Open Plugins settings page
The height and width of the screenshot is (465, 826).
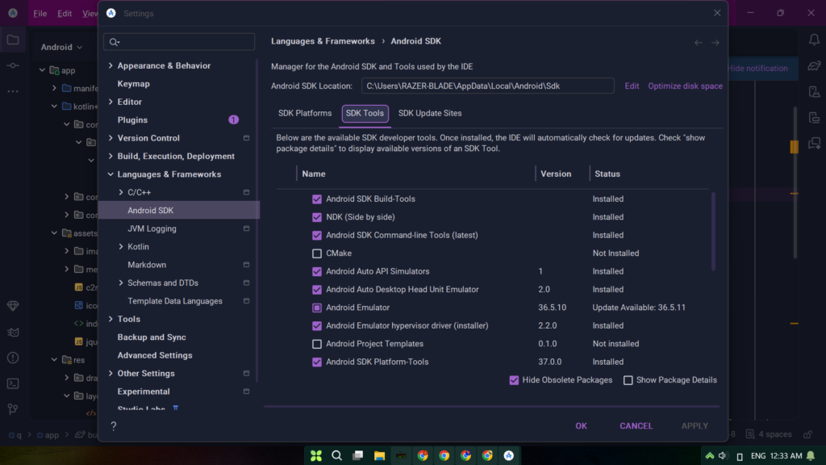click(x=132, y=120)
